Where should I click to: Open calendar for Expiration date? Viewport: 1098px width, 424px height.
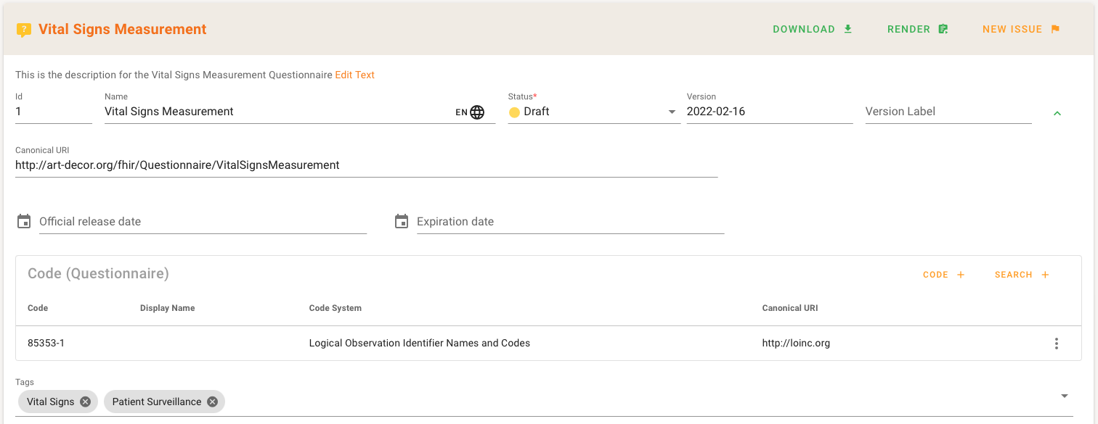(x=402, y=221)
